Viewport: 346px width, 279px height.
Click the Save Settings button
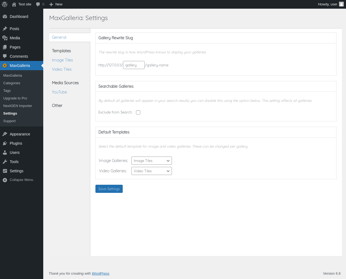coord(109,189)
